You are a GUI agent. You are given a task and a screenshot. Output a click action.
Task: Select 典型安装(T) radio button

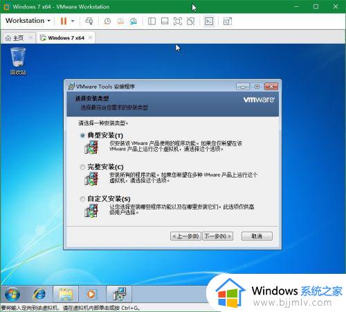(82, 135)
